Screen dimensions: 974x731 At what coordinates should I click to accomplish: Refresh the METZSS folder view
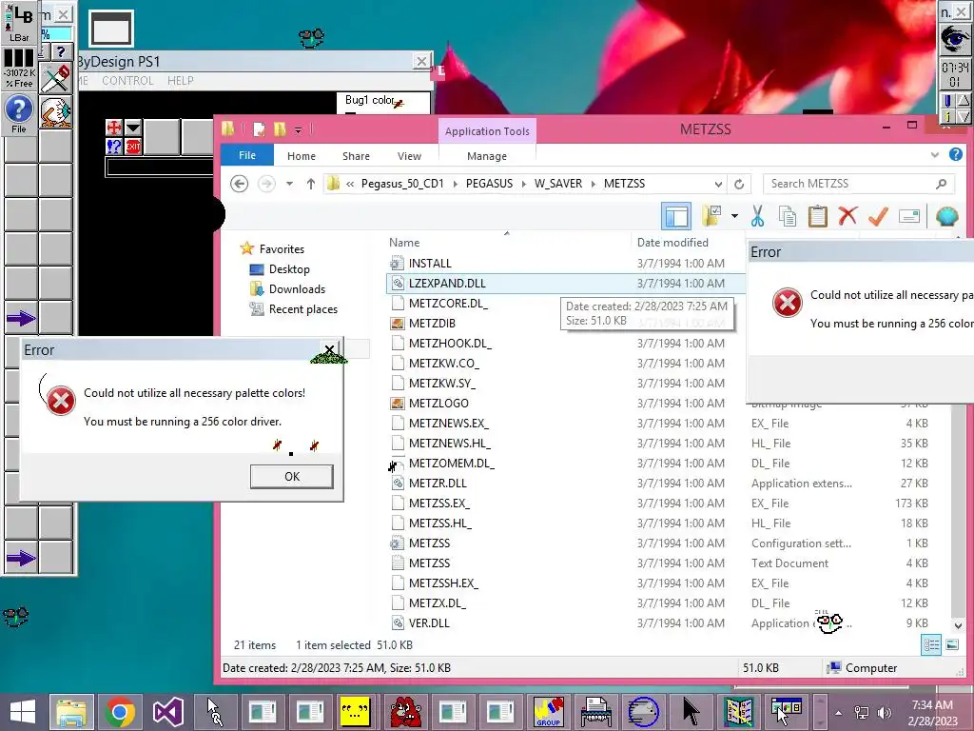coord(739,184)
